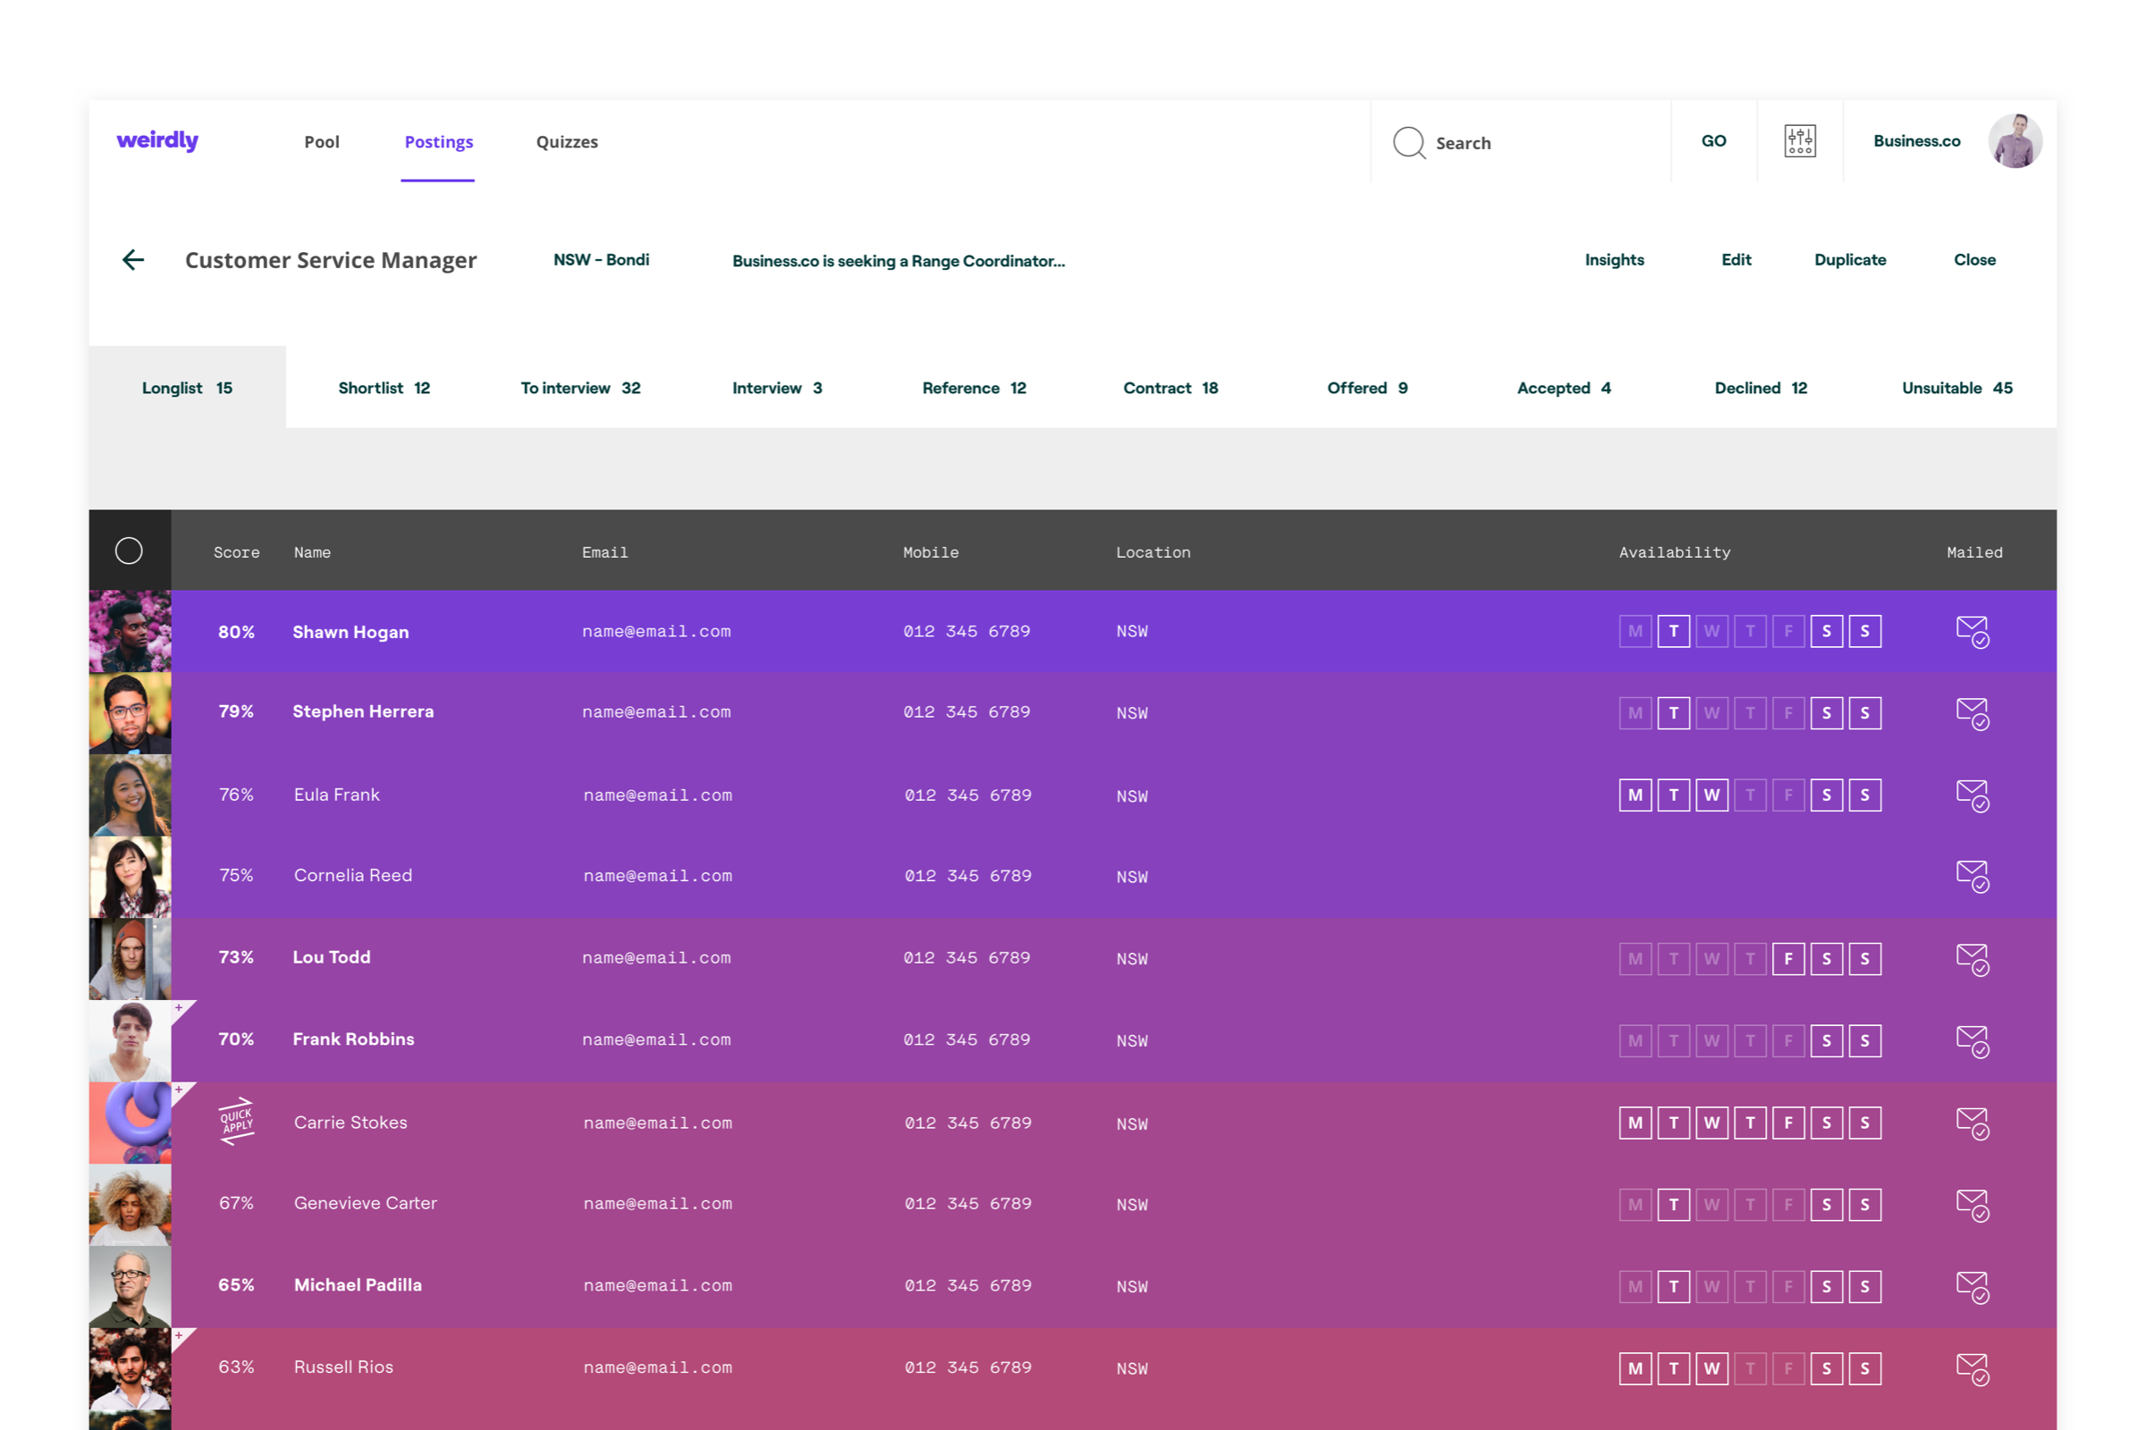Click the mailed envelope icon for Cornelia Reed

[x=1972, y=877]
